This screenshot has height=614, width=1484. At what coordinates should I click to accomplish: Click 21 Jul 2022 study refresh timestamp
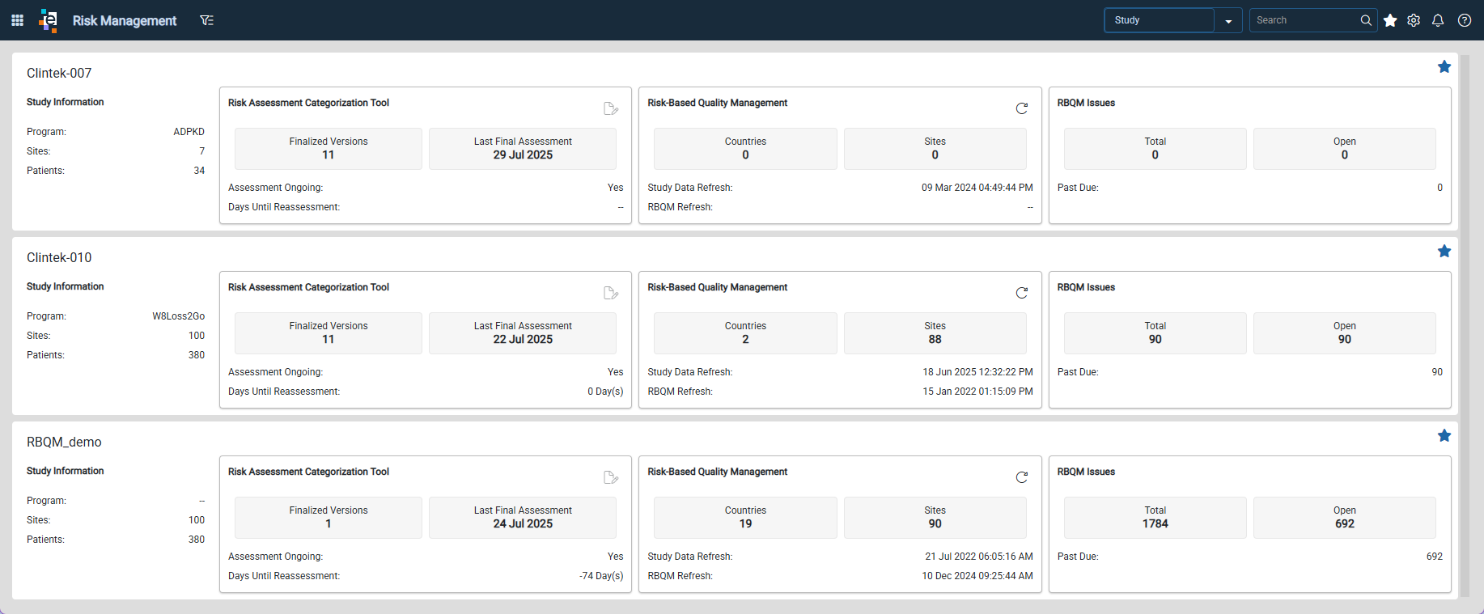point(979,557)
